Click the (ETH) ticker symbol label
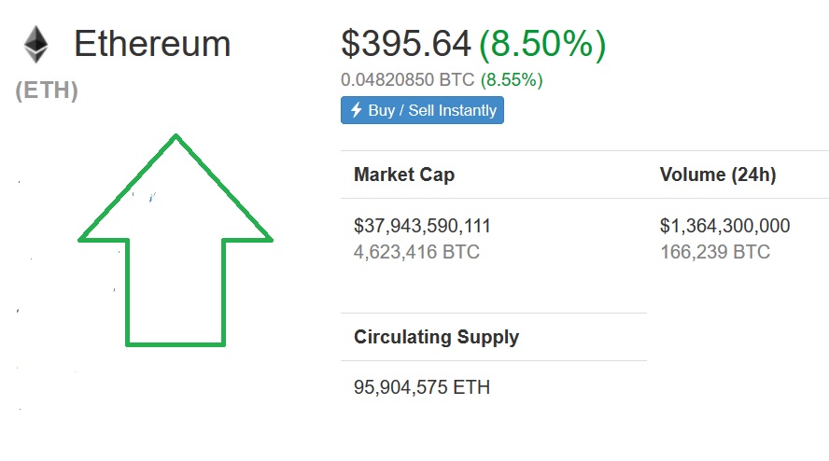Image resolution: width=829 pixels, height=461 pixels. [x=47, y=91]
